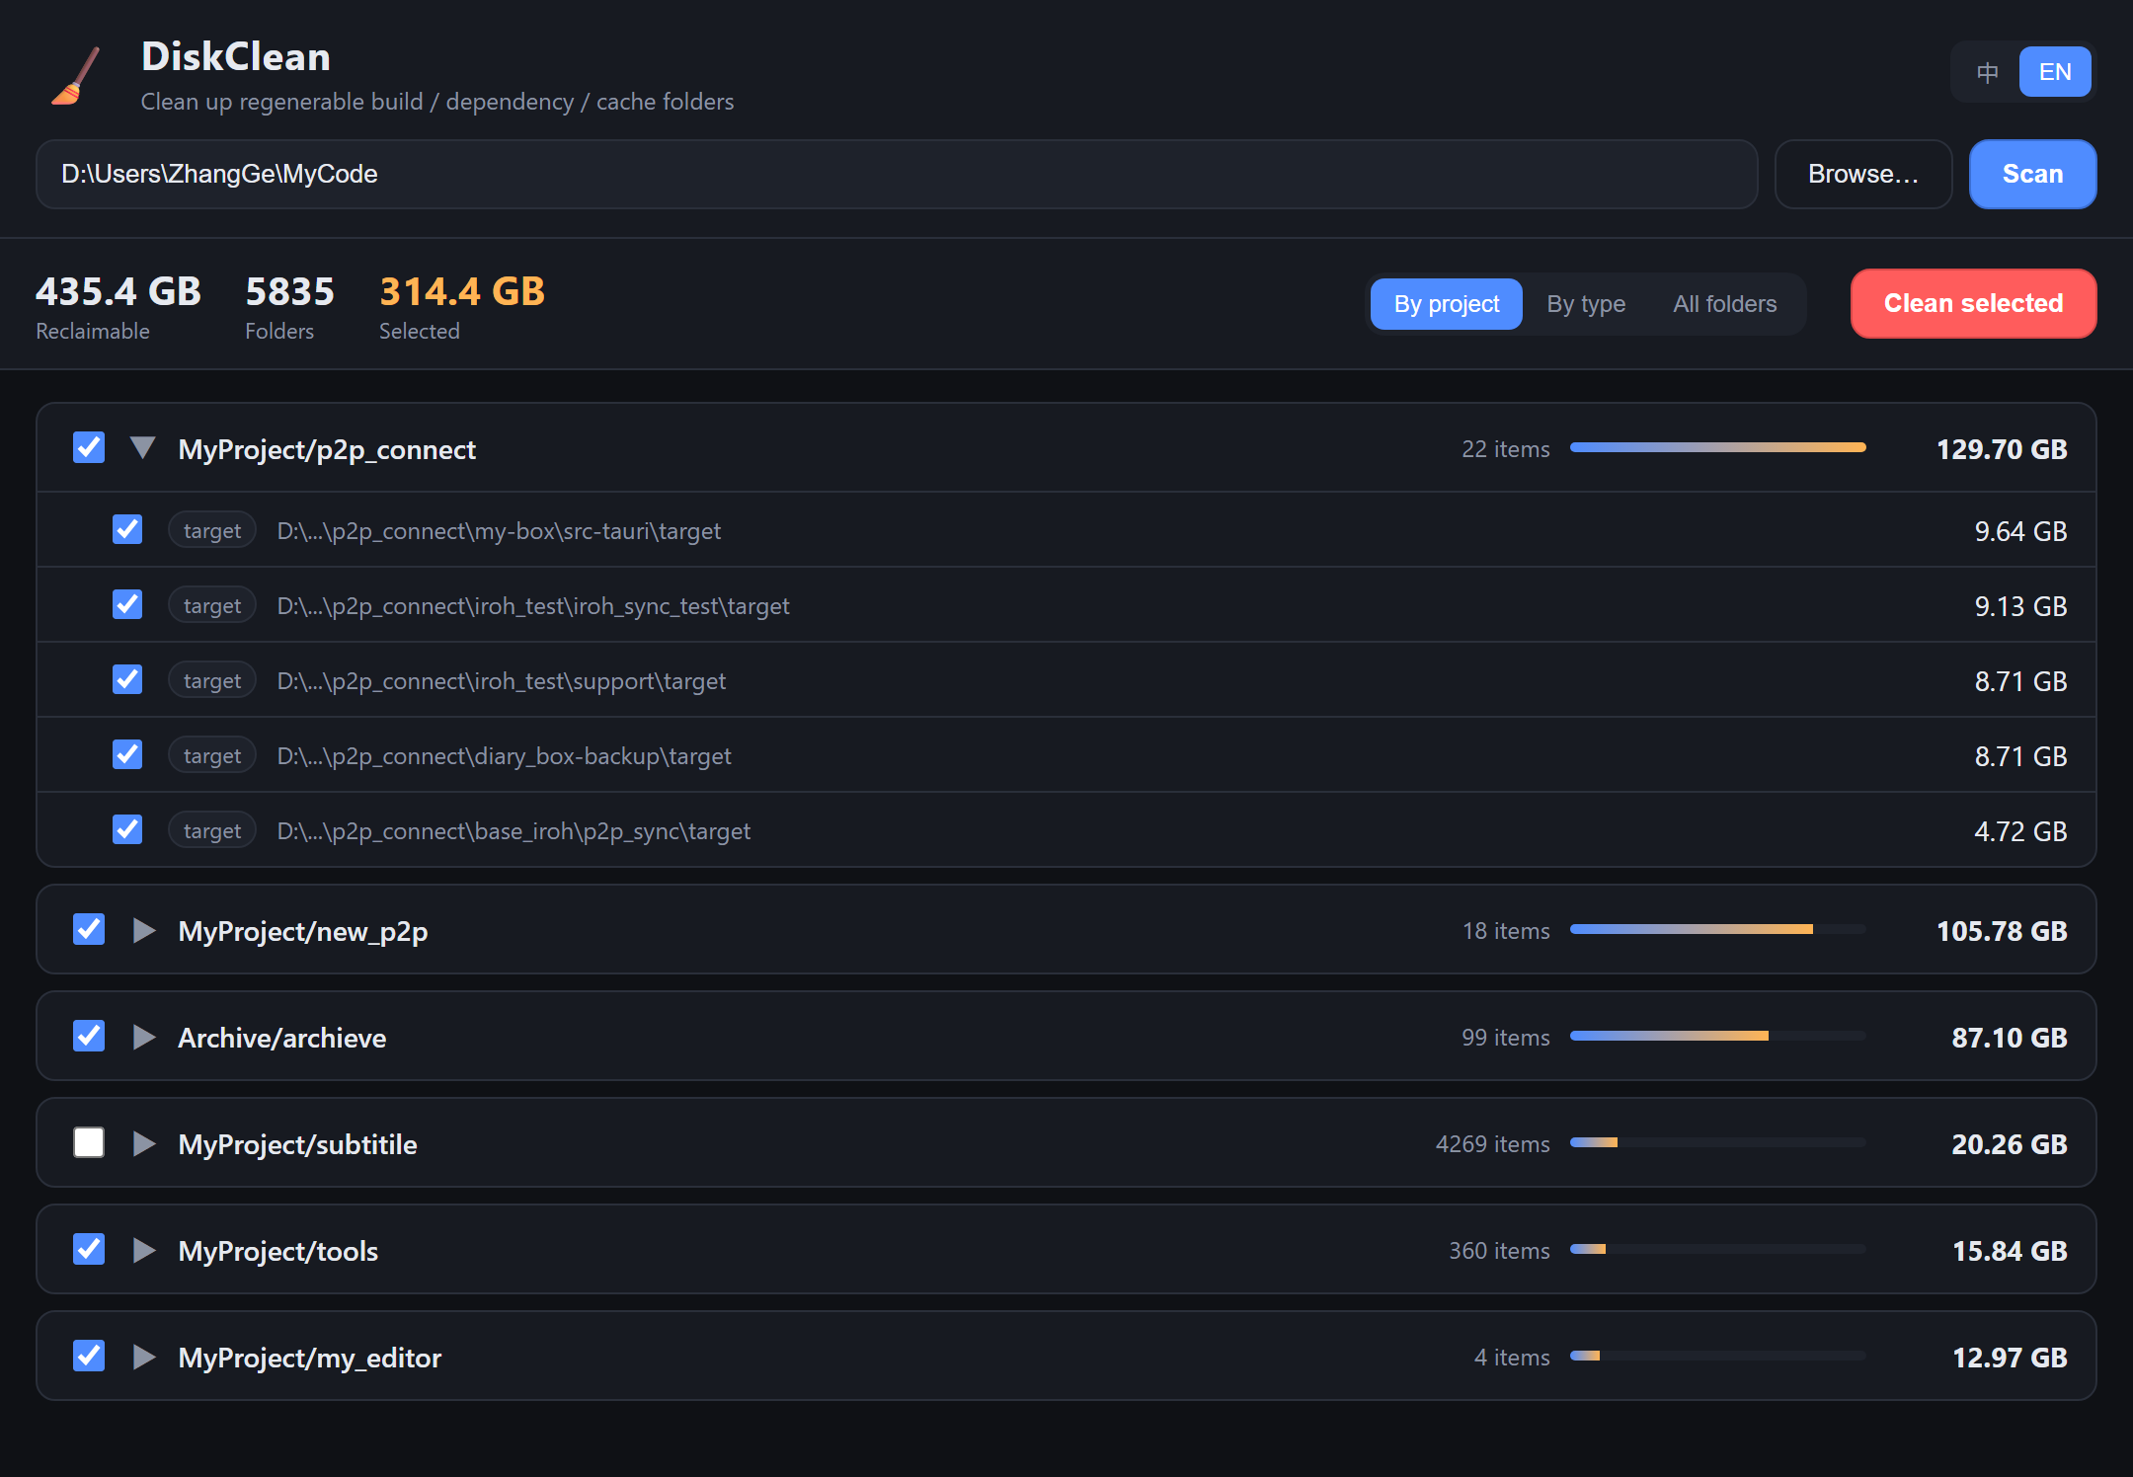The height and width of the screenshot is (1477, 2133).
Task: Select the EN language button
Action: click(2055, 72)
